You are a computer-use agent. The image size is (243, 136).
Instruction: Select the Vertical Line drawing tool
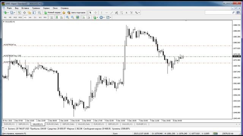101,12
